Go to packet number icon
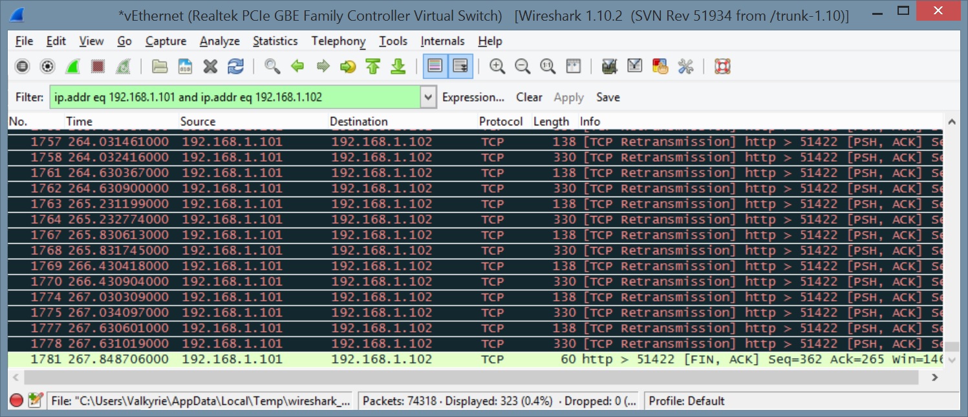This screenshot has width=968, height=417. tap(348, 66)
